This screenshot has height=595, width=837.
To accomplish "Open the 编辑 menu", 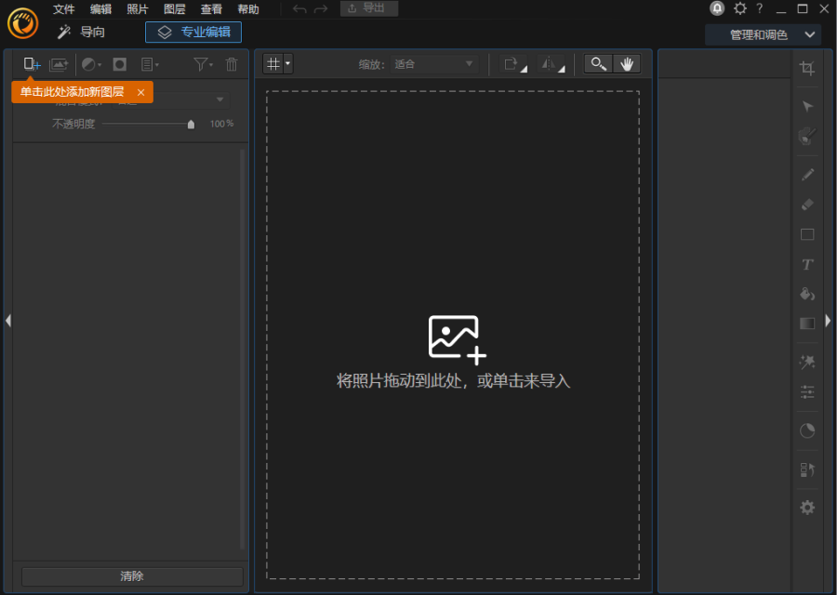I will click(x=100, y=9).
